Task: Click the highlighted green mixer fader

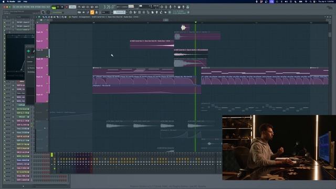Action: (x=51, y=155)
